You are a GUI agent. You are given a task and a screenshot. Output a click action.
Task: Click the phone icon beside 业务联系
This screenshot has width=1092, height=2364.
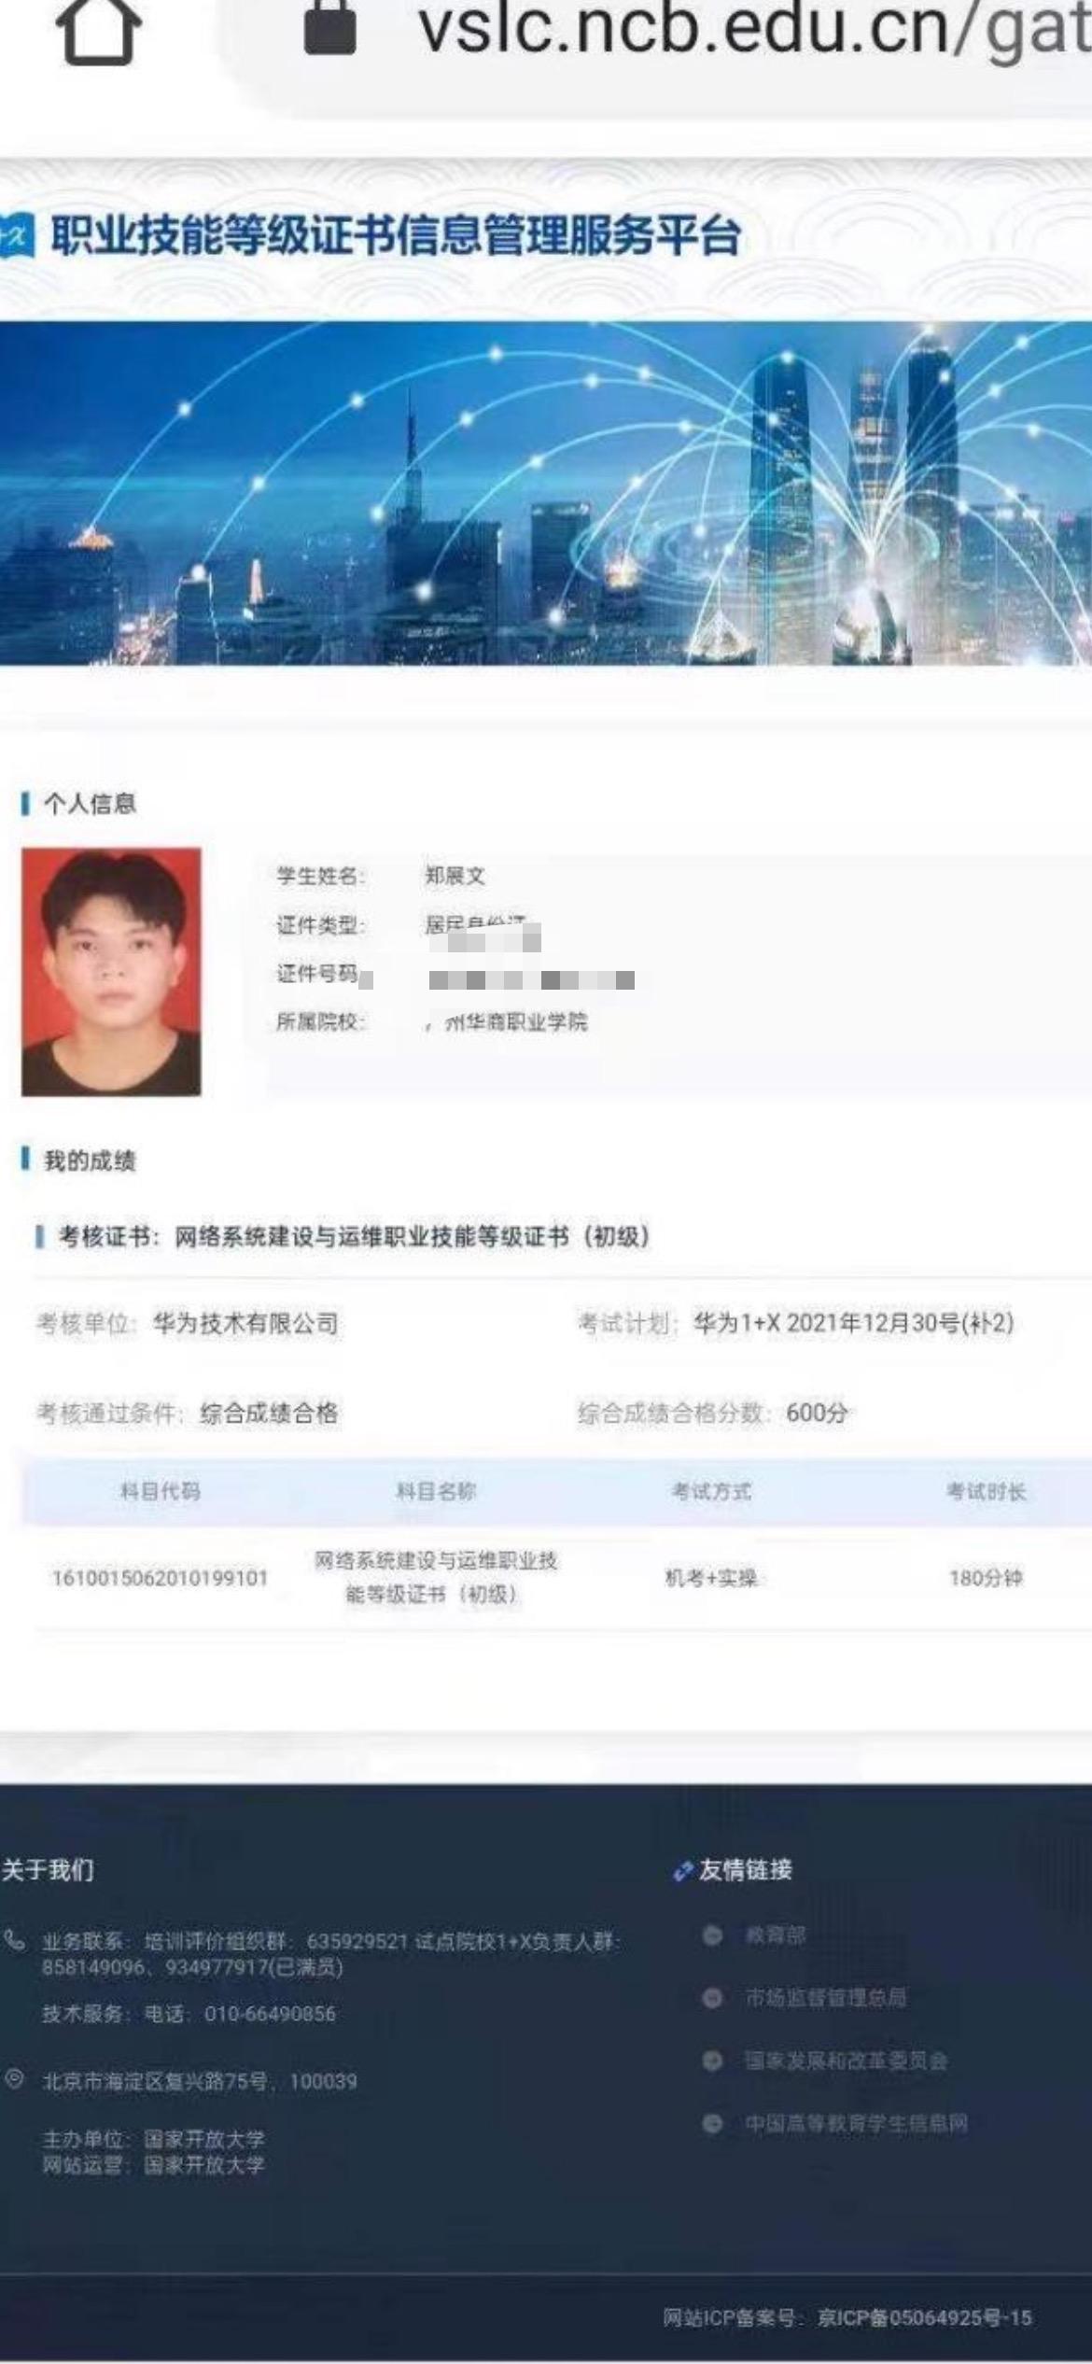pyautogui.click(x=15, y=1941)
